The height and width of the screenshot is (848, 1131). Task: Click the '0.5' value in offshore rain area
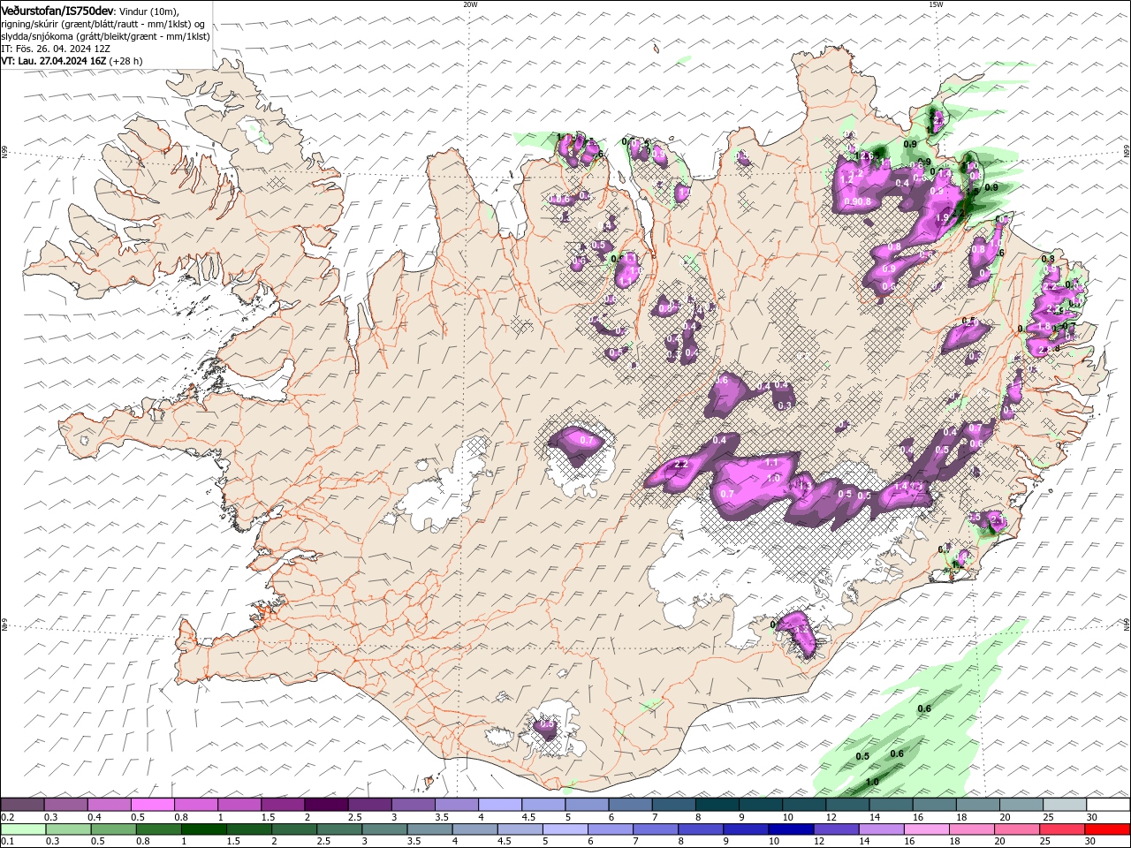[x=862, y=756]
